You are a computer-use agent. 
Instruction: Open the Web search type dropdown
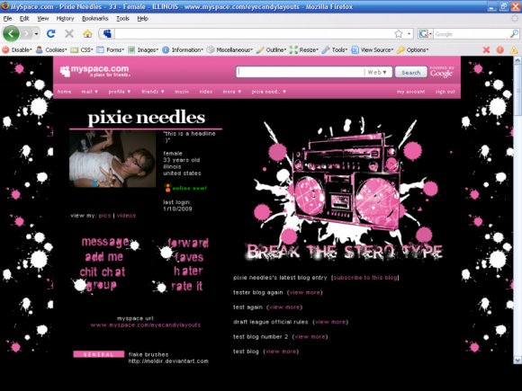377,72
